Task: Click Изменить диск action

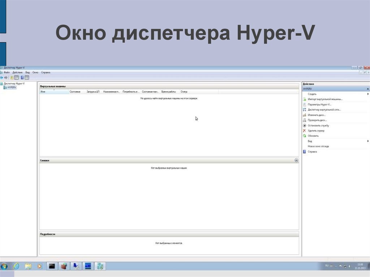Action: (317, 115)
